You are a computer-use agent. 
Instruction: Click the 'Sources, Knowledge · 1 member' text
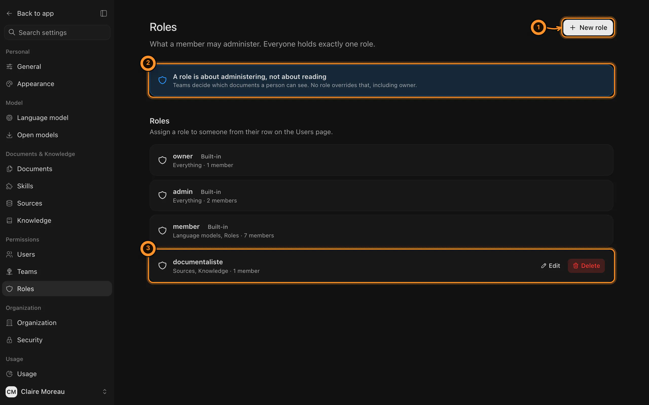pos(217,271)
